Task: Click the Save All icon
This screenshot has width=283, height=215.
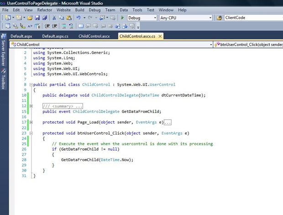Action: pyautogui.click(x=45, y=18)
